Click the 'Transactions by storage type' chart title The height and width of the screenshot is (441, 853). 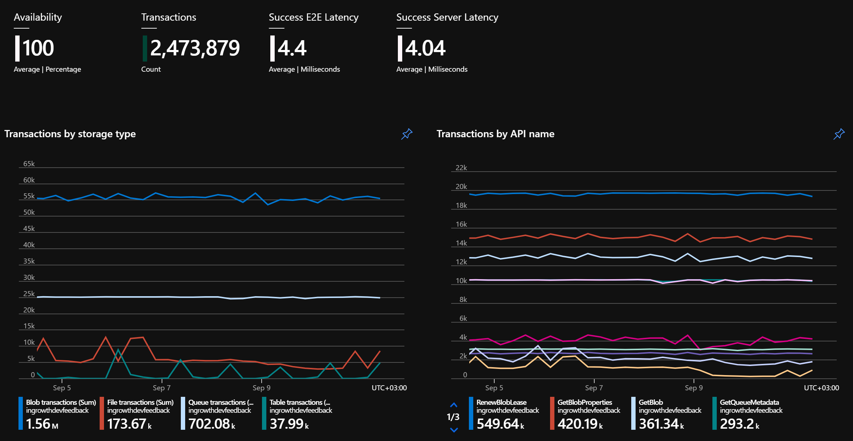(70, 134)
